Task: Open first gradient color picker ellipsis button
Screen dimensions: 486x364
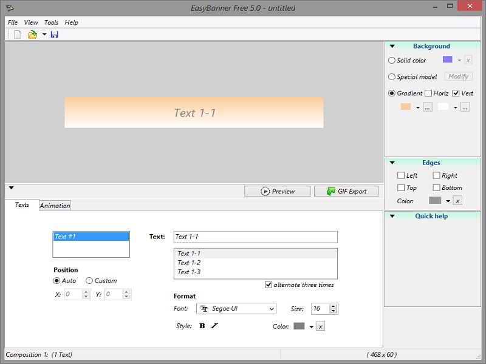Action: pos(428,107)
